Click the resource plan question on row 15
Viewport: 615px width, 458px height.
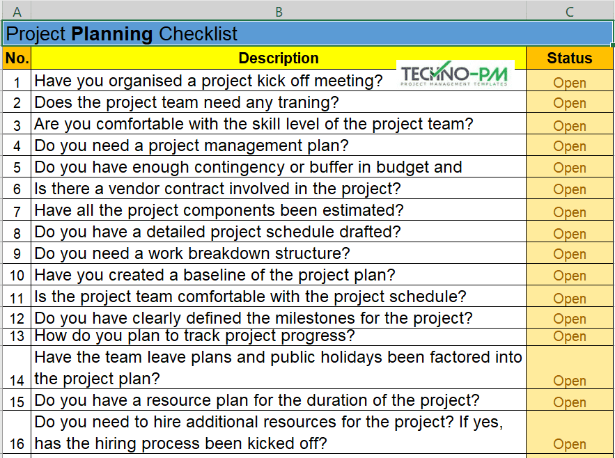point(279,402)
